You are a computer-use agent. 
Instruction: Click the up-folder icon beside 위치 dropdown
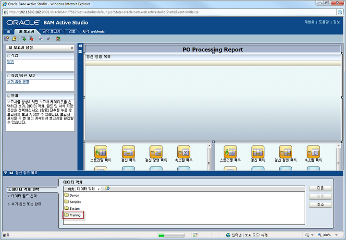107,188
